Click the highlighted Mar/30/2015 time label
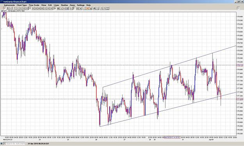 tap(172, 137)
